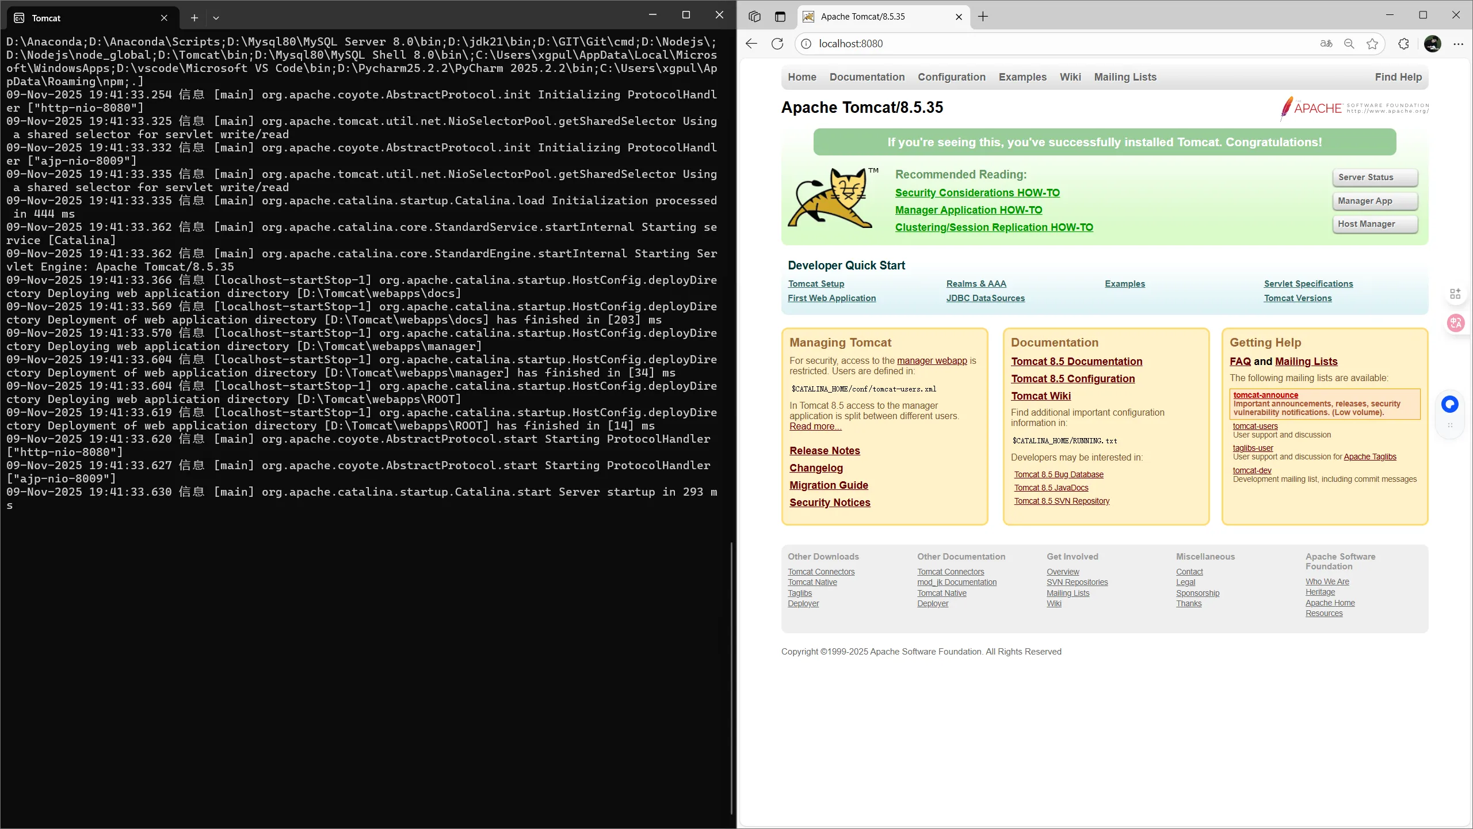Open the Home menu item on Tomcat page

tap(802, 77)
